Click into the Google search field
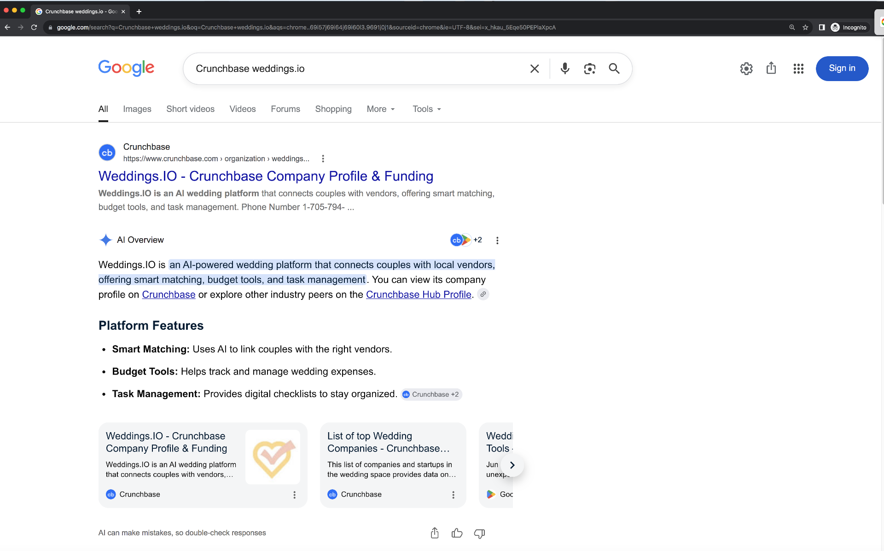884x551 pixels. tap(359, 69)
